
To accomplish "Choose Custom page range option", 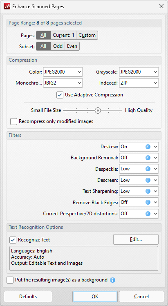I will tap(87, 35).
